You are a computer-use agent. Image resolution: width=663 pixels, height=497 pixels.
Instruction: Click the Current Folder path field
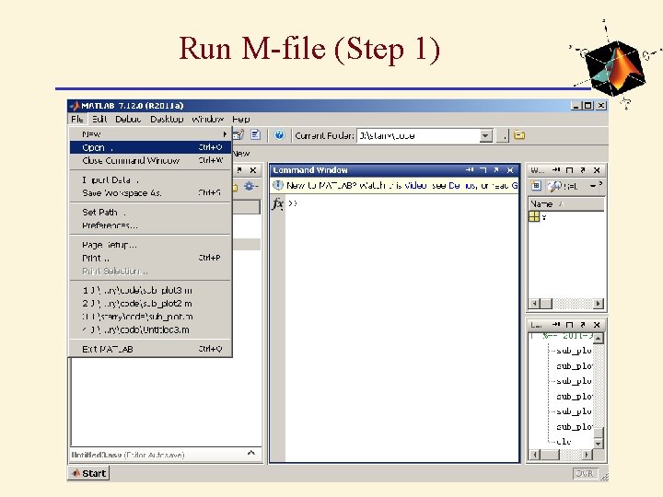(x=419, y=135)
